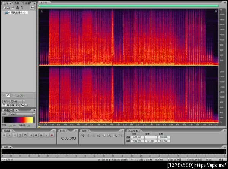This screenshot has height=169, width=228.
Task: Click the transport Play button
Action: tap(9, 135)
